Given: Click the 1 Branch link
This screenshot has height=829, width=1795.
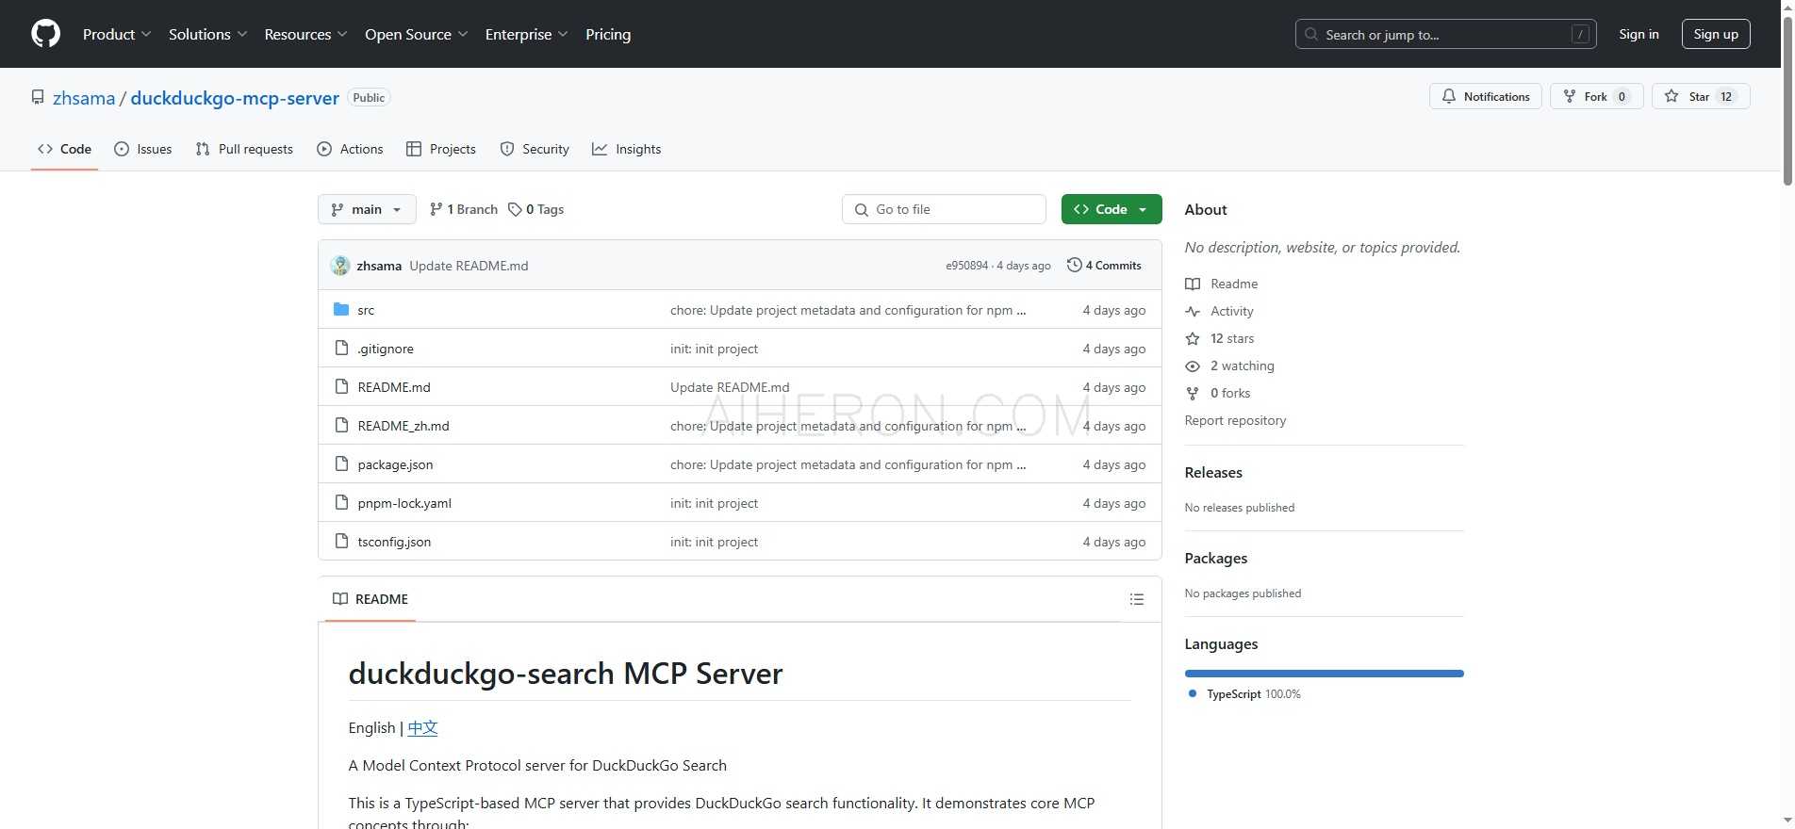Looking at the screenshot, I should point(463,209).
